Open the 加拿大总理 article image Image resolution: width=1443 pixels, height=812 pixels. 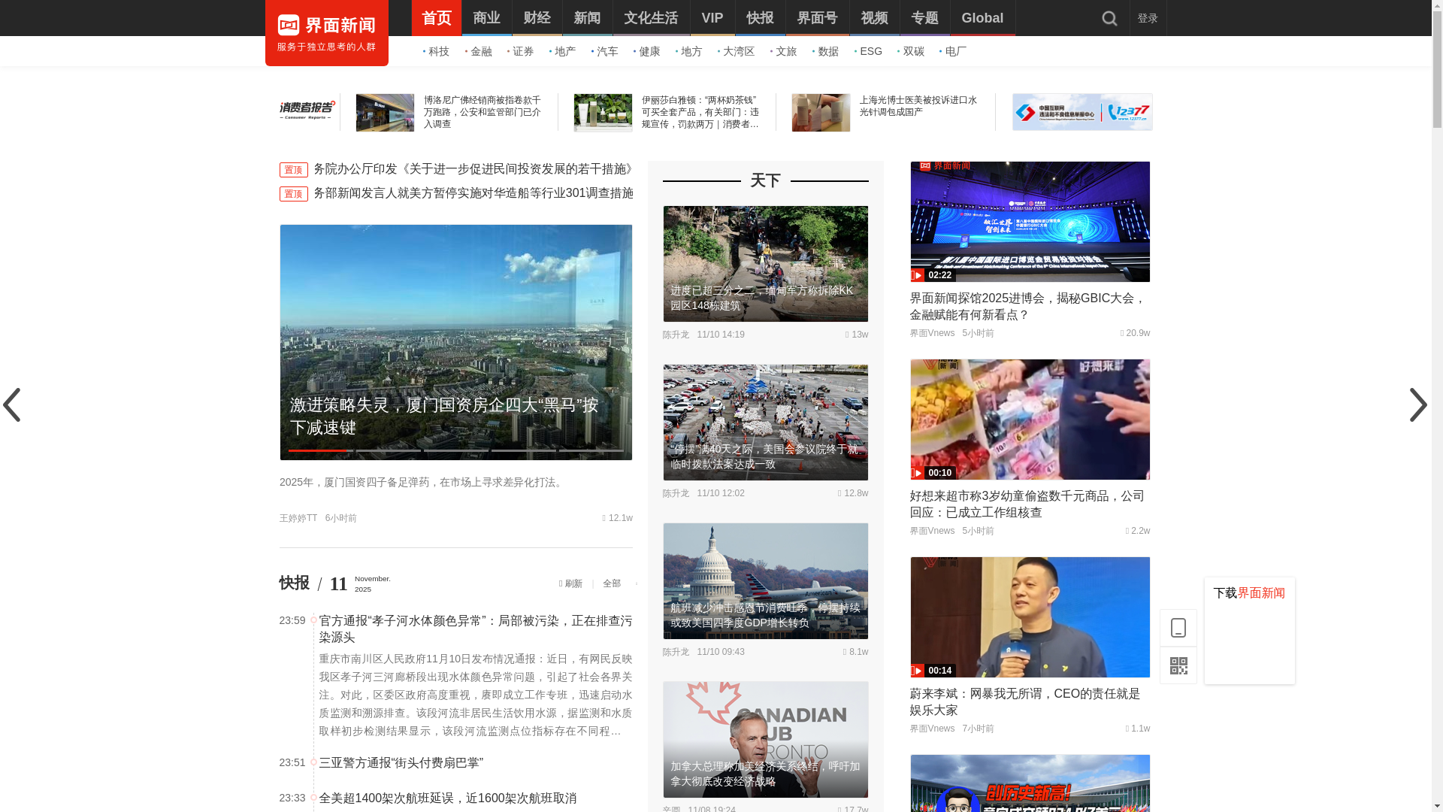coord(766,740)
